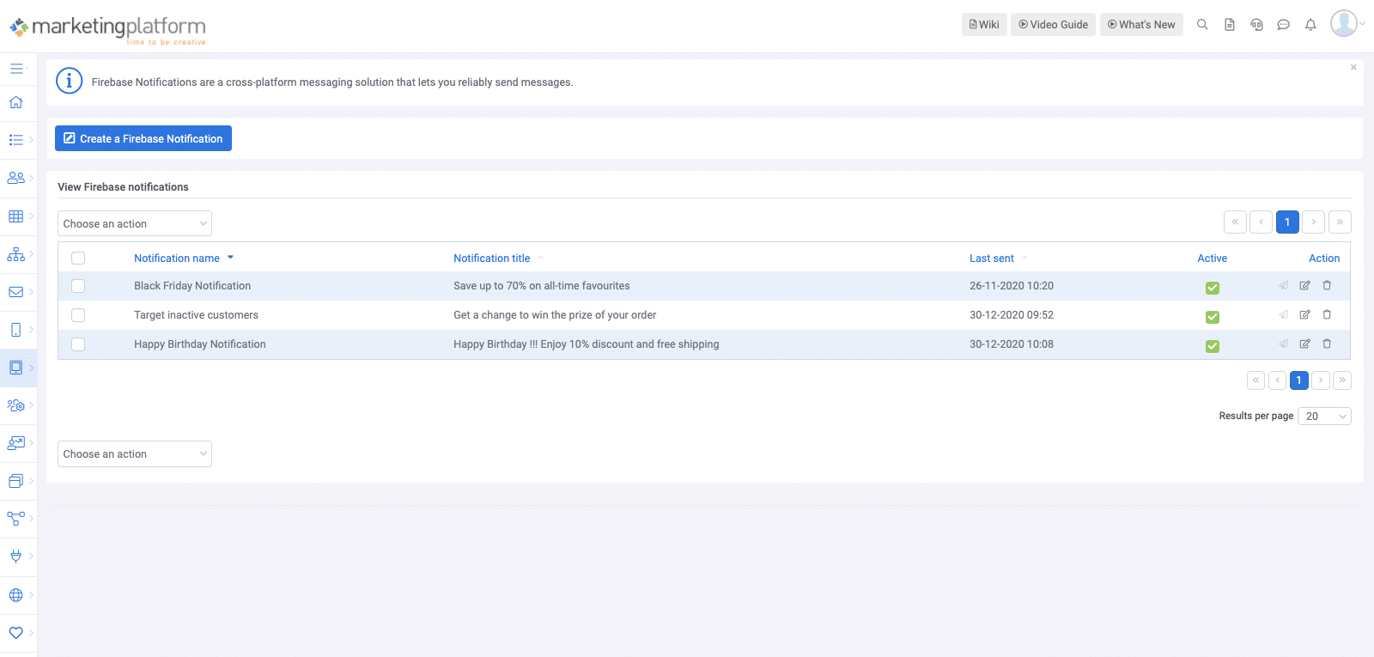Open the Video Guide
The height and width of the screenshot is (657, 1374).
point(1053,24)
